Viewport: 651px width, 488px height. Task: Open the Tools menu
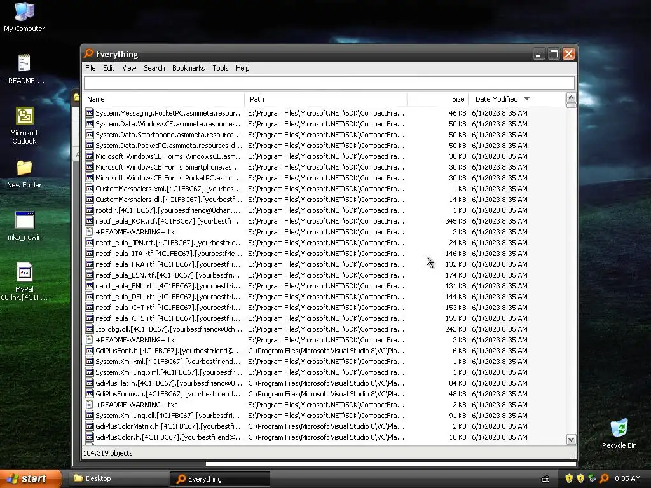click(221, 68)
